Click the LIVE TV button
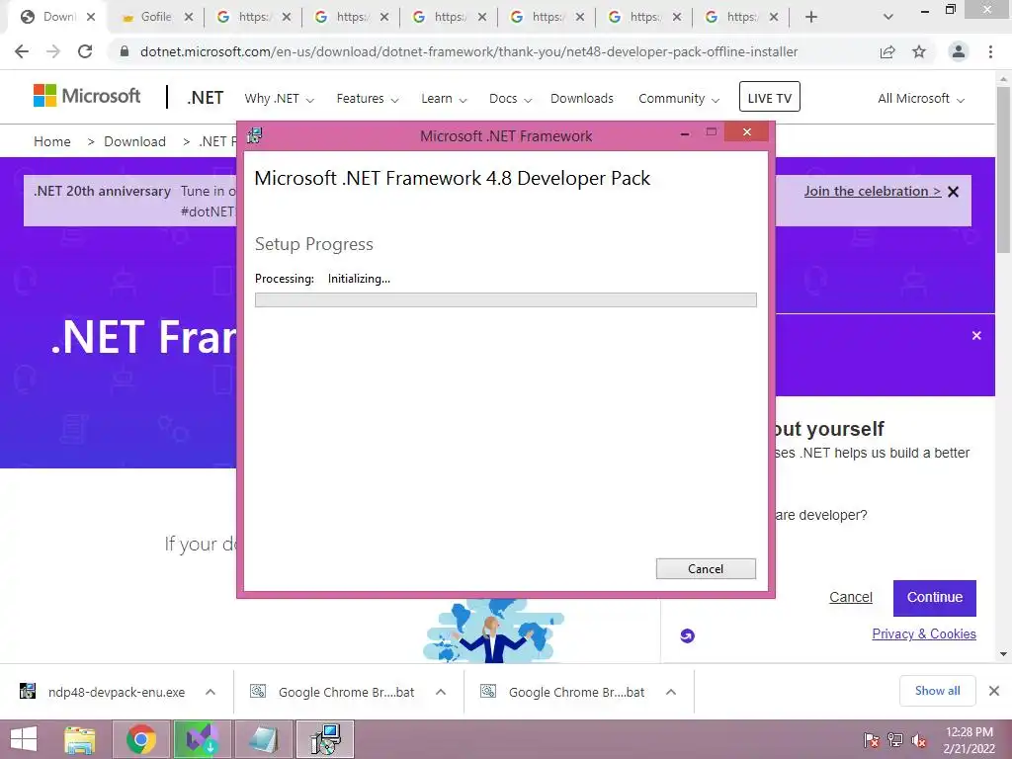Image resolution: width=1012 pixels, height=759 pixels. (769, 97)
